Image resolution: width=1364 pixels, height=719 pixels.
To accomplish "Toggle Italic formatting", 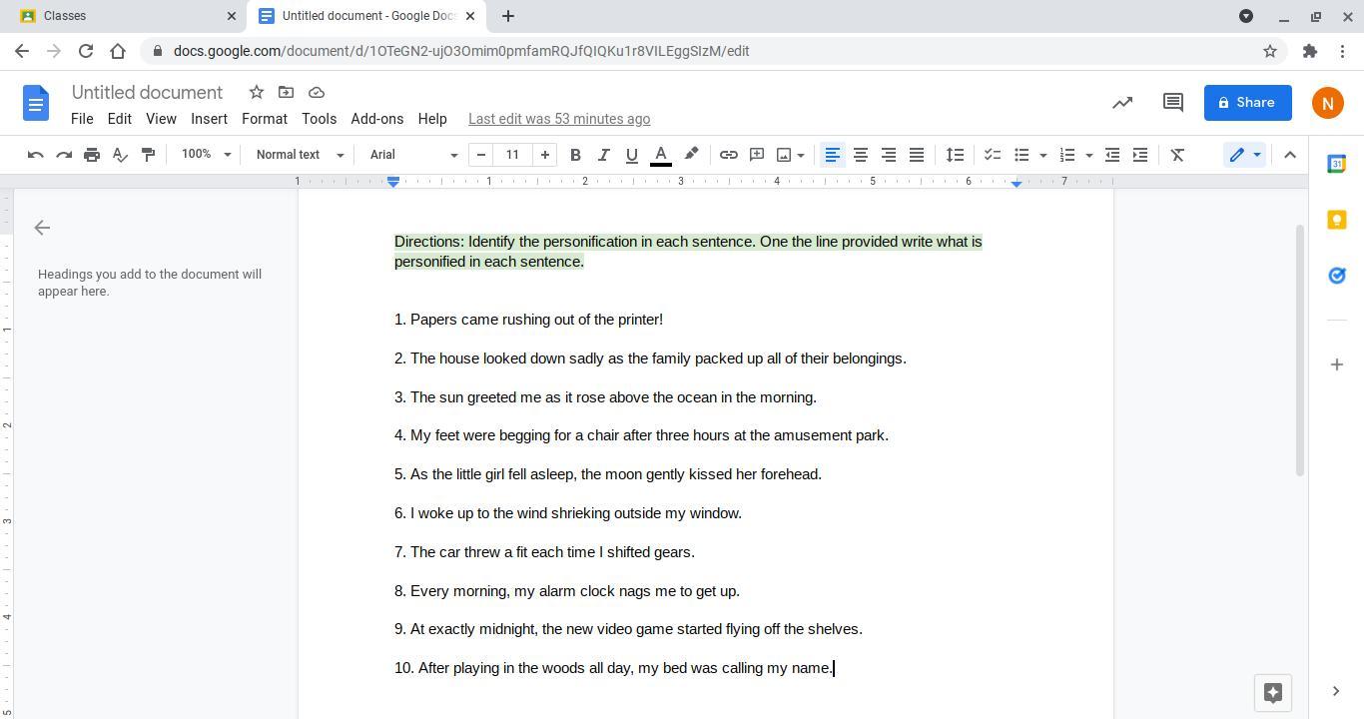I will point(603,155).
